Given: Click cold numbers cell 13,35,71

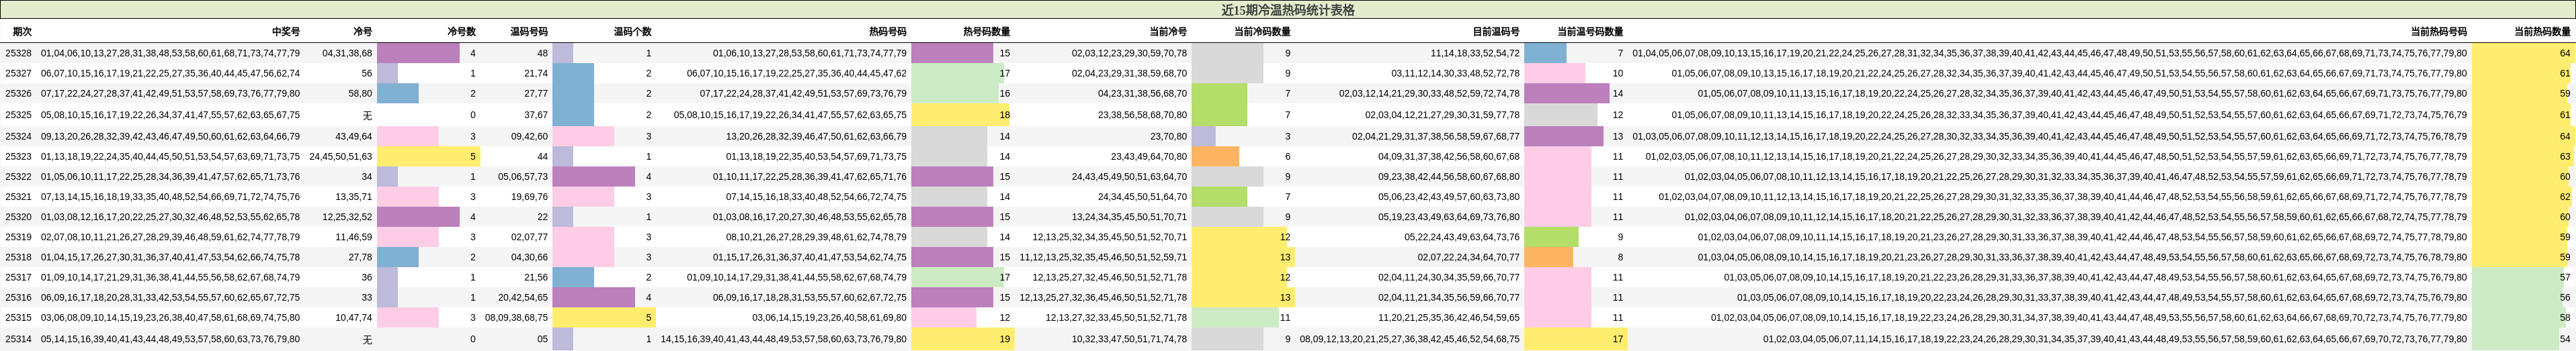Looking at the screenshot, I should pos(353,197).
